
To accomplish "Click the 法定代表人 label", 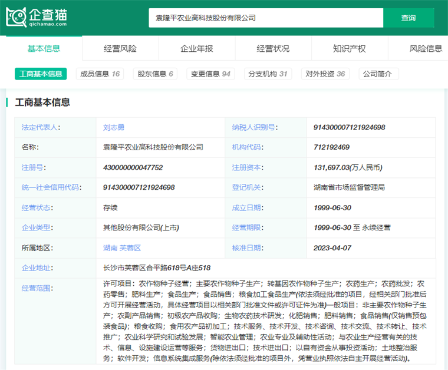I will click(x=41, y=127).
